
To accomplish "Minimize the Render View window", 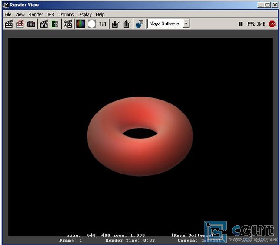I will (x=261, y=5).
